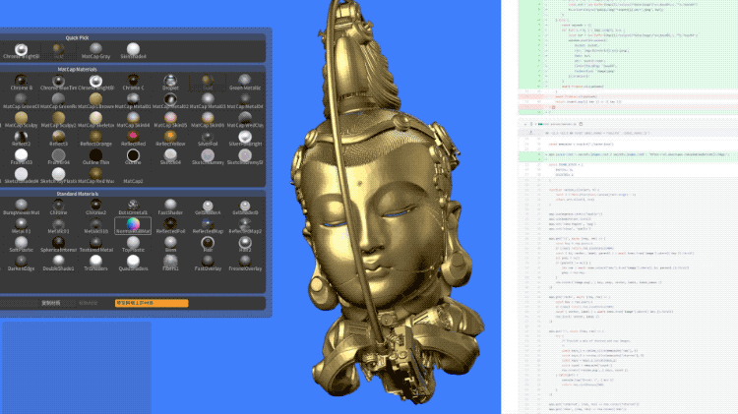This screenshot has height=414, width=738.
Task: Click the 复制材质 copy material button
Action: tap(51, 303)
